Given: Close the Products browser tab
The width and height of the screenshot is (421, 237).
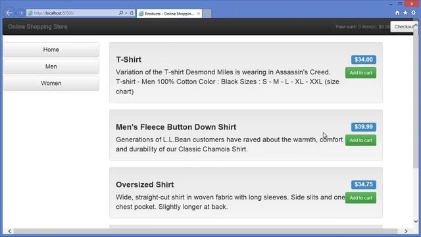Looking at the screenshot, I should [199, 13].
